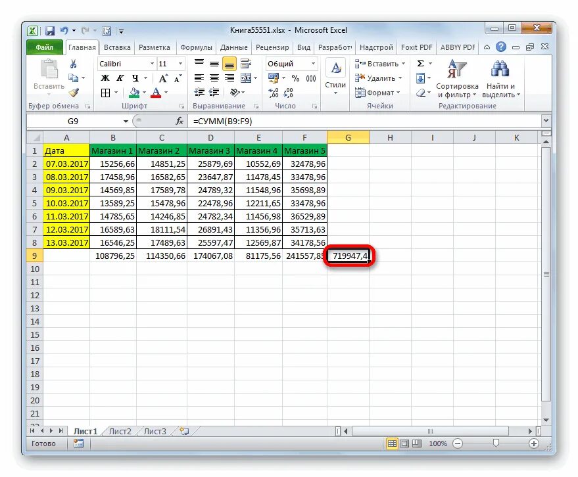The height and width of the screenshot is (477, 578).
Task: Open the Стили styles gallery
Action: coord(335,77)
